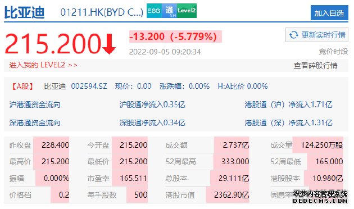
Task: Click the timestamp 2022-09-05 09:20:34
Action: (165, 52)
